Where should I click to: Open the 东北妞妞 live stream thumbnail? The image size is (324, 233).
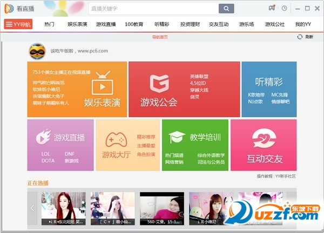coord(63,208)
